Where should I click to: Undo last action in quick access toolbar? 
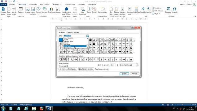click(9, 1)
